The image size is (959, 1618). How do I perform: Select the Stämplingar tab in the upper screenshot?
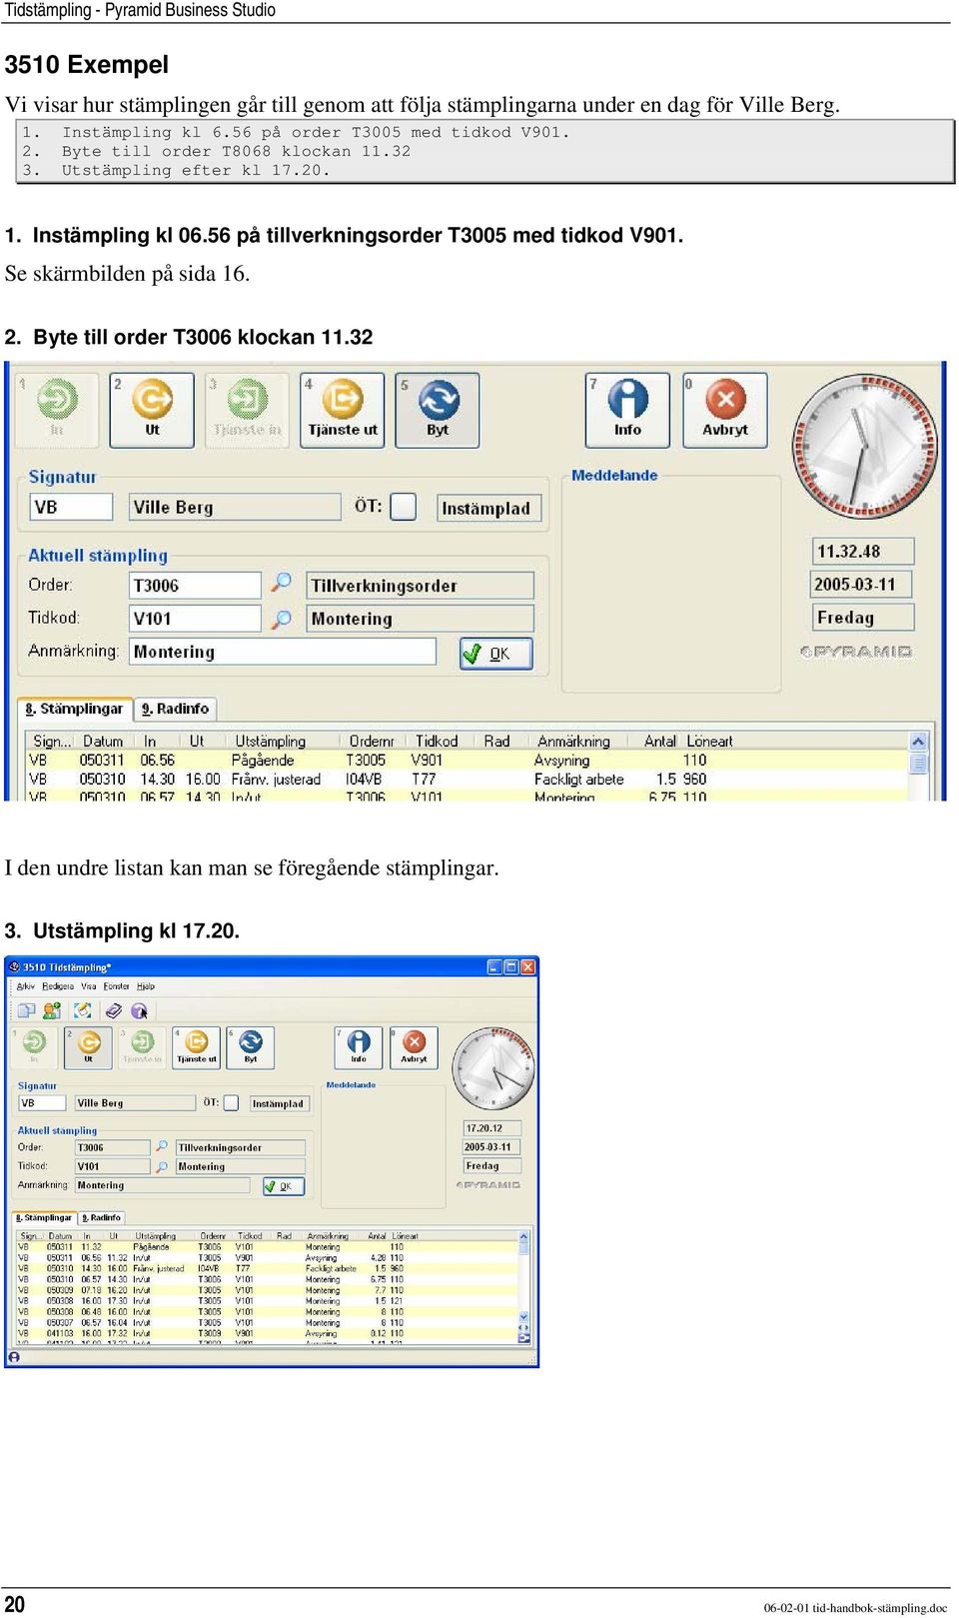coord(75,709)
